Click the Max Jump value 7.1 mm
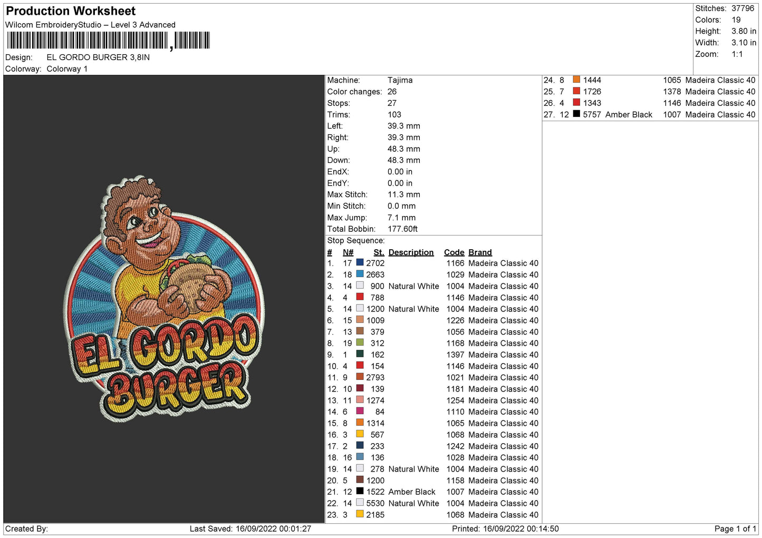The height and width of the screenshot is (538, 762). click(402, 218)
